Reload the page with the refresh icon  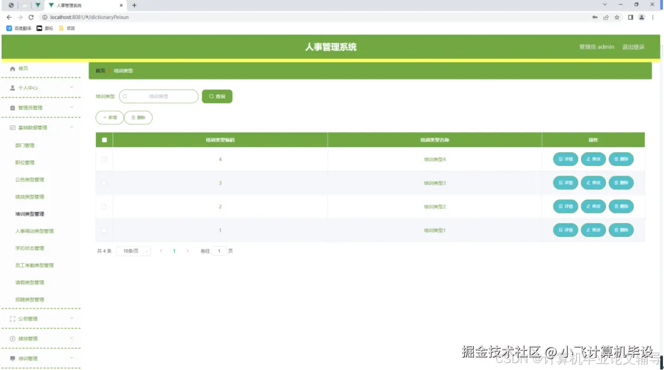(31, 17)
